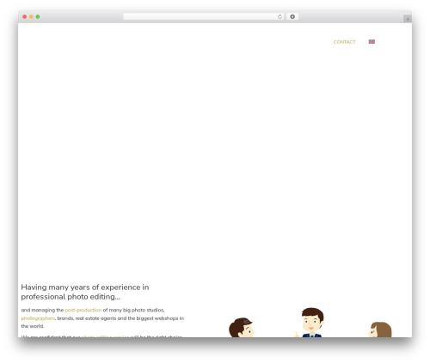This screenshot has width=430, height=363.
Task: Follow the post-production link
Action: [x=83, y=310]
